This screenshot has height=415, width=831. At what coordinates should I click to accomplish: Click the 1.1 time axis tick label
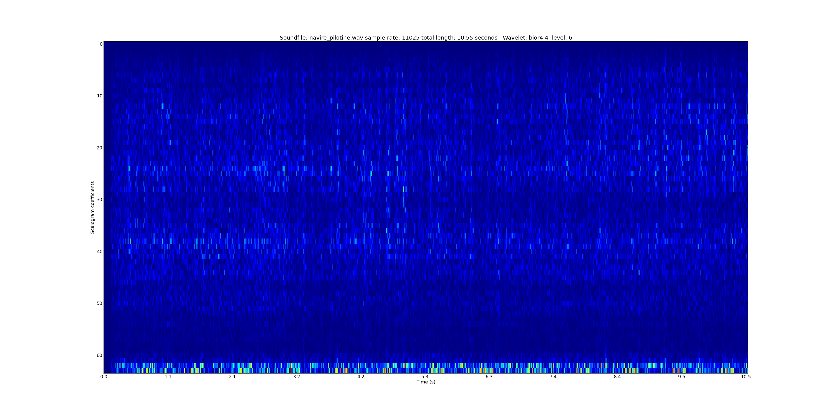pyautogui.click(x=168, y=377)
